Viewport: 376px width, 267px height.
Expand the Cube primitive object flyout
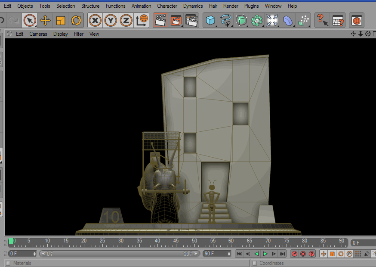point(210,20)
